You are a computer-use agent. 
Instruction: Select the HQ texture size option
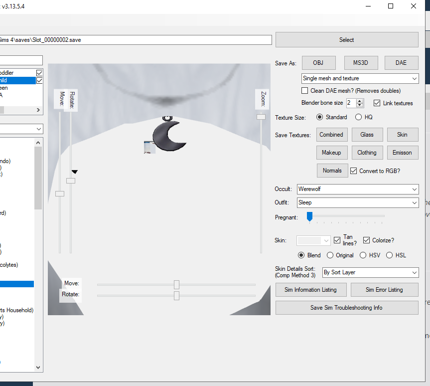(357, 117)
